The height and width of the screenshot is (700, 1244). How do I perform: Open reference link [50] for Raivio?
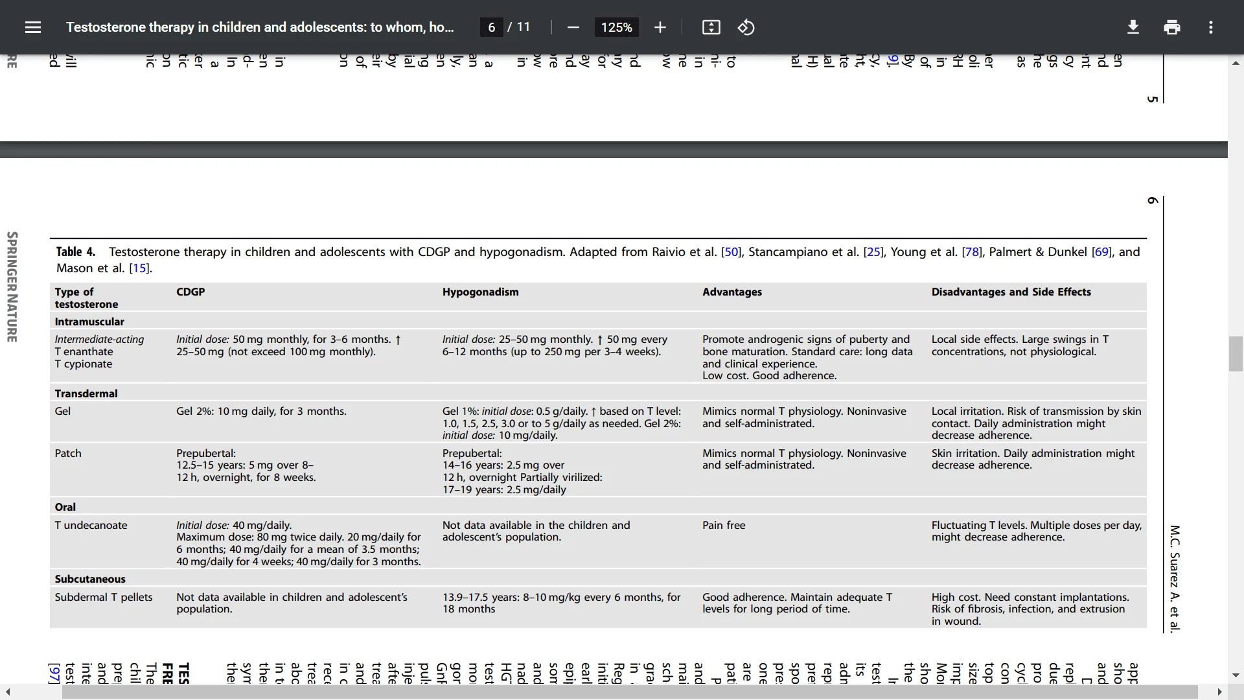coord(731,252)
